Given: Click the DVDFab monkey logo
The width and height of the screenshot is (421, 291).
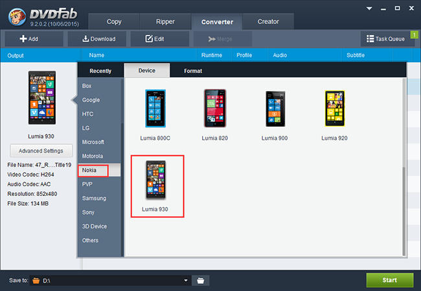Looking at the screenshot, I should [17, 17].
